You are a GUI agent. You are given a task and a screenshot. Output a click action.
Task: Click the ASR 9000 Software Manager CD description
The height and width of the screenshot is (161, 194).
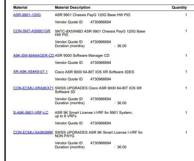point(82,56)
